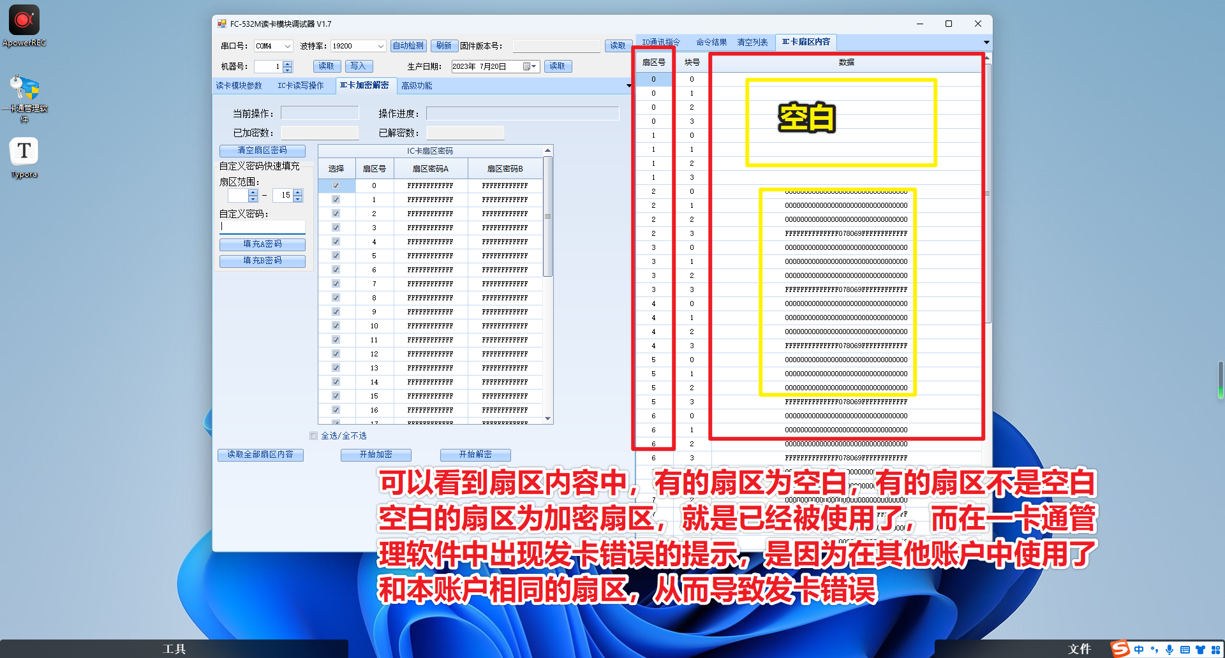Click the password table vertical scrollbar thumb
The width and height of the screenshot is (1225, 658).
(547, 216)
